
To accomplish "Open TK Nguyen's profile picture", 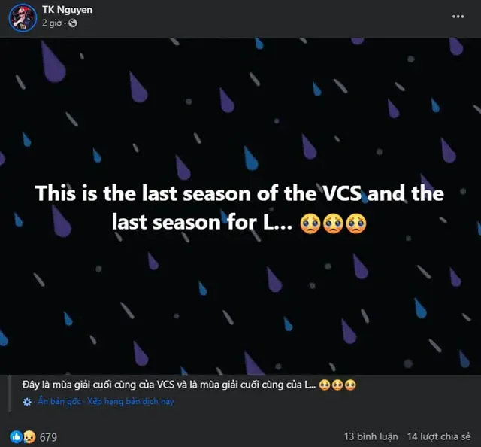I will click(x=23, y=17).
